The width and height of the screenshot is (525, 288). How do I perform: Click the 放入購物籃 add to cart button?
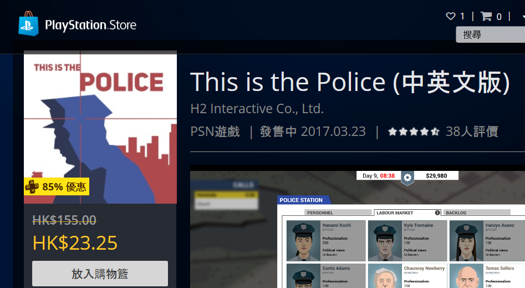point(100,274)
